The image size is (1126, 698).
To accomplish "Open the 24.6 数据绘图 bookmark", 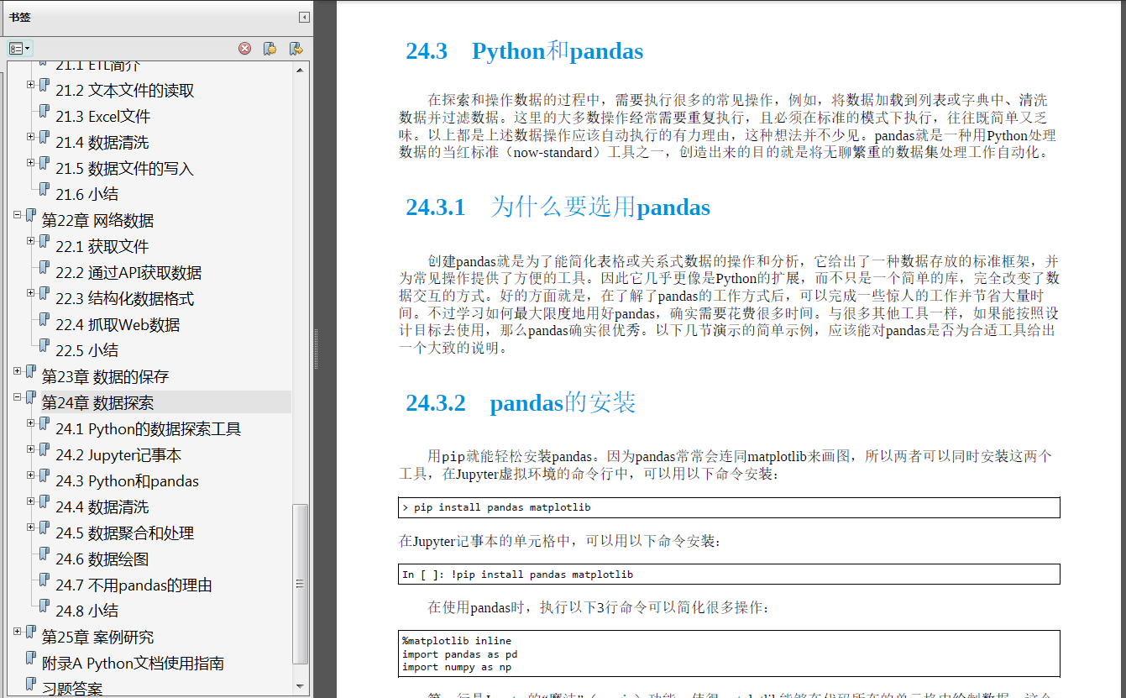I will 102,559.
